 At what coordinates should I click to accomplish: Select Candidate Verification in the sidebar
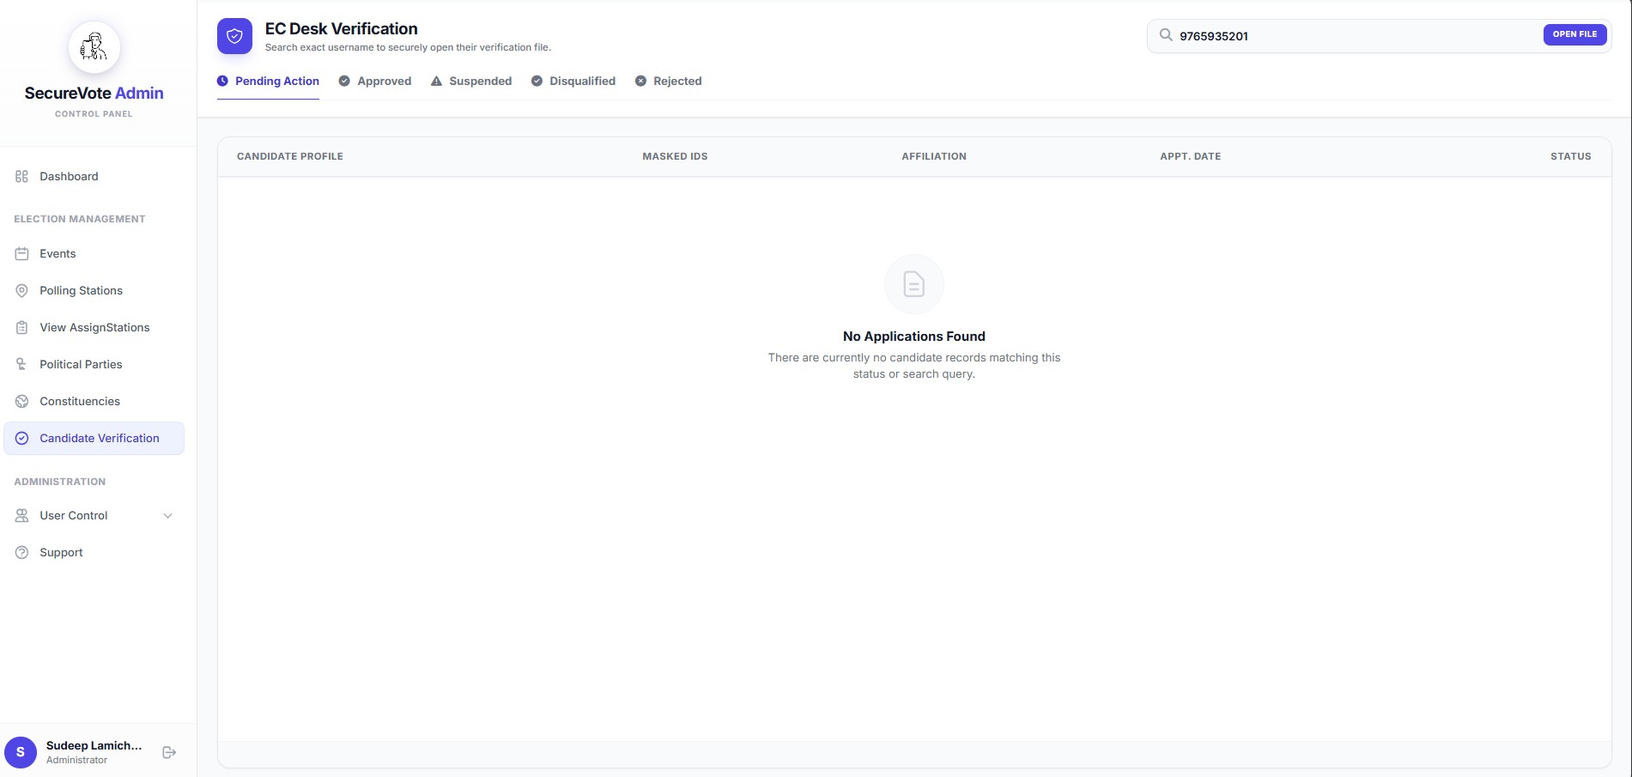[99, 438]
